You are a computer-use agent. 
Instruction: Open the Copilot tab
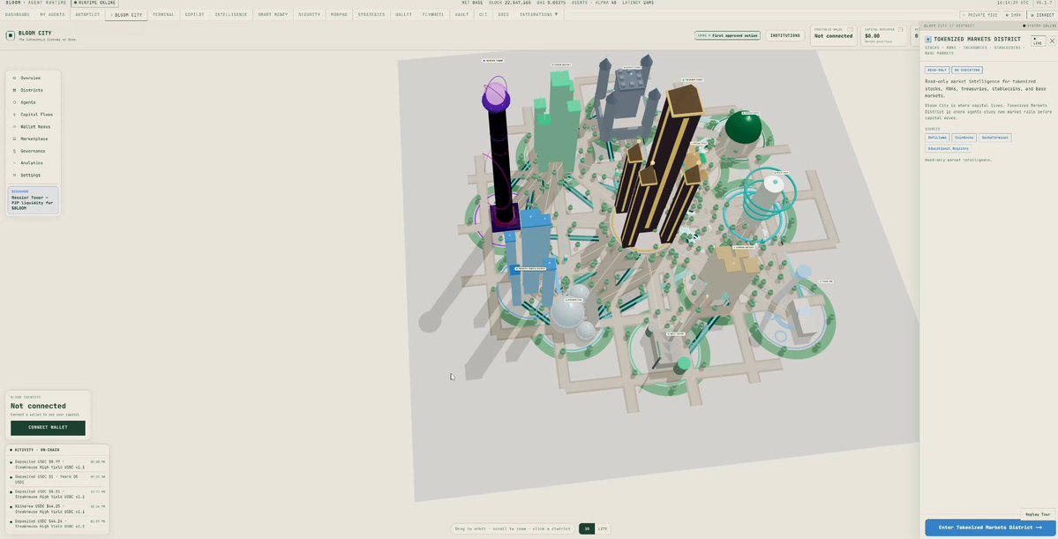pos(194,14)
